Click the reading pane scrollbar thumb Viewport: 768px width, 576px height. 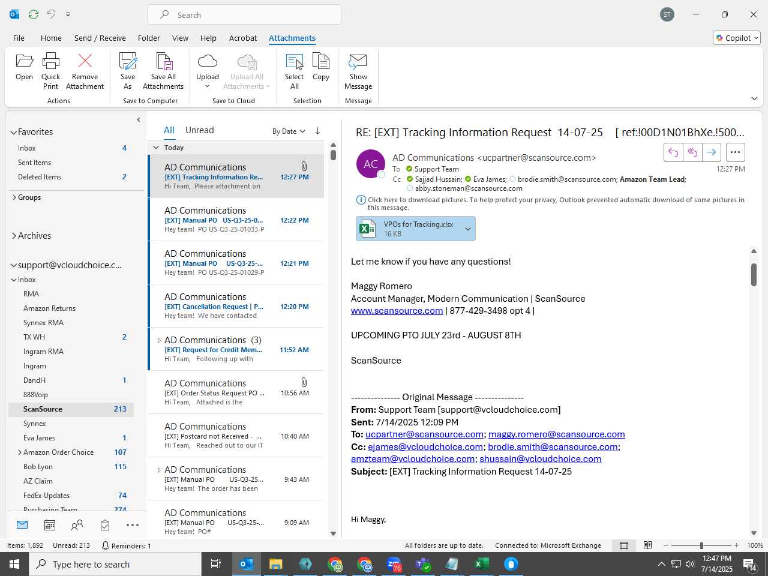[x=754, y=275]
